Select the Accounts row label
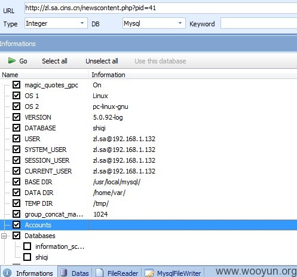This screenshot has width=297, height=277. [38, 225]
